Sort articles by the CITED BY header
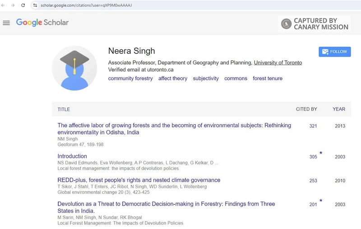The image size is (361, 229). [x=306, y=109]
